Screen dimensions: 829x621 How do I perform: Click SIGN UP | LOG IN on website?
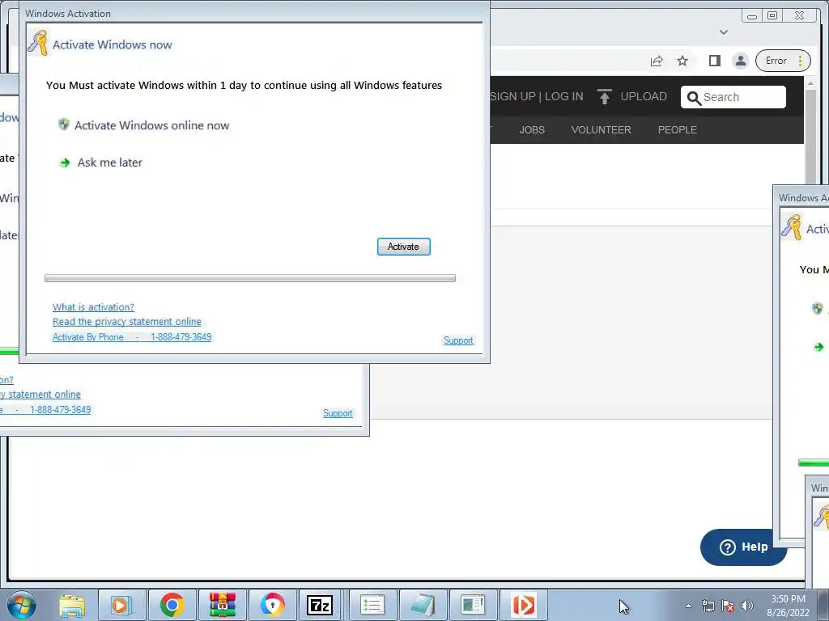click(536, 96)
